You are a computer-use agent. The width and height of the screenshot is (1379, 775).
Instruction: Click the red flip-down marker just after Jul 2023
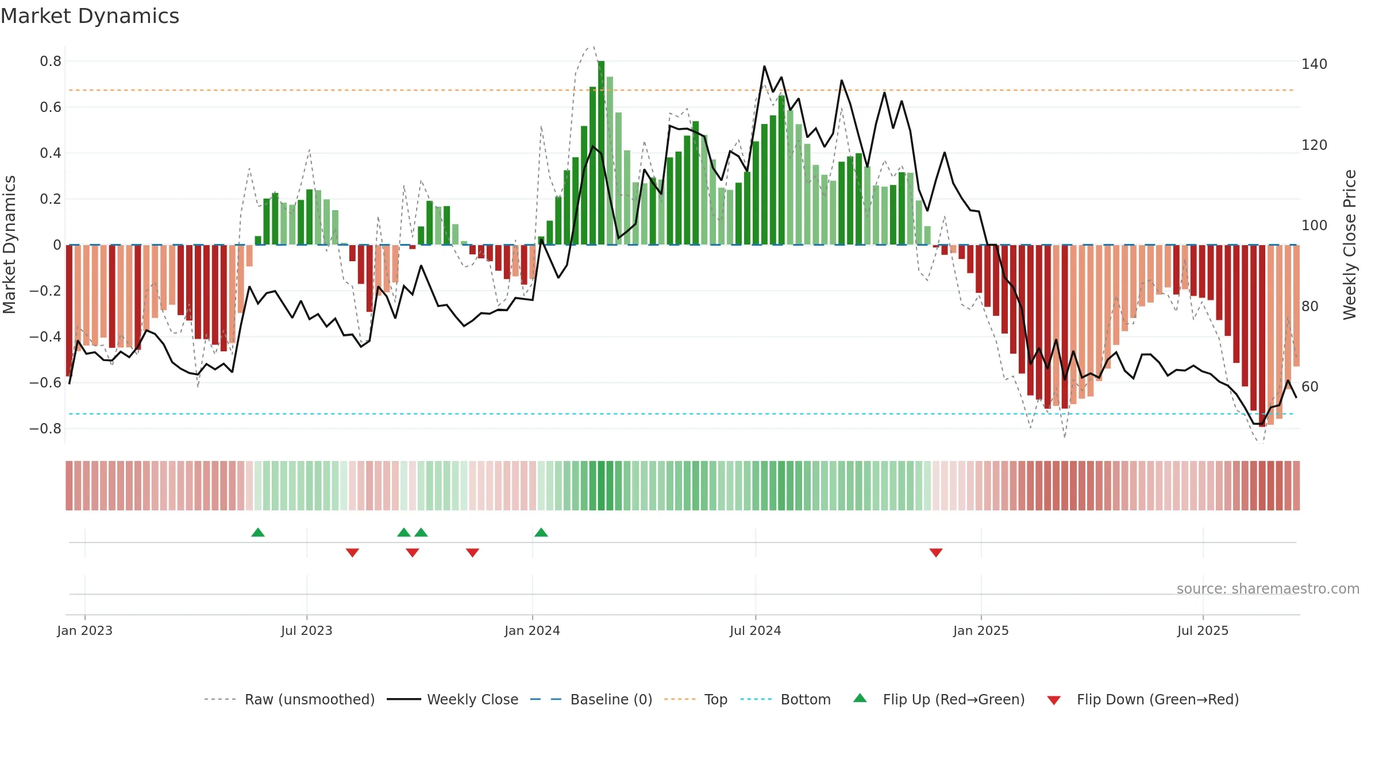[353, 552]
